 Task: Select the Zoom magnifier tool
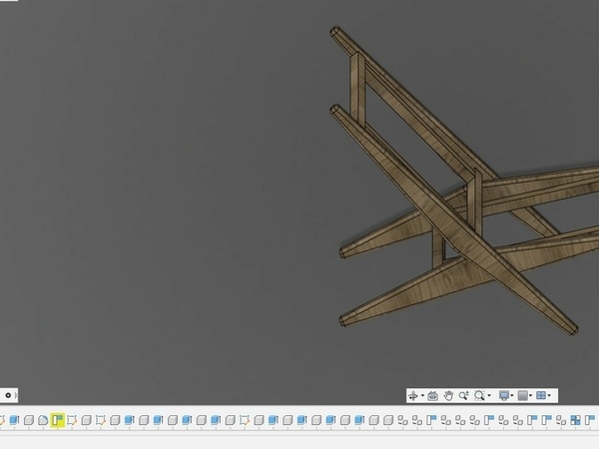point(464,396)
